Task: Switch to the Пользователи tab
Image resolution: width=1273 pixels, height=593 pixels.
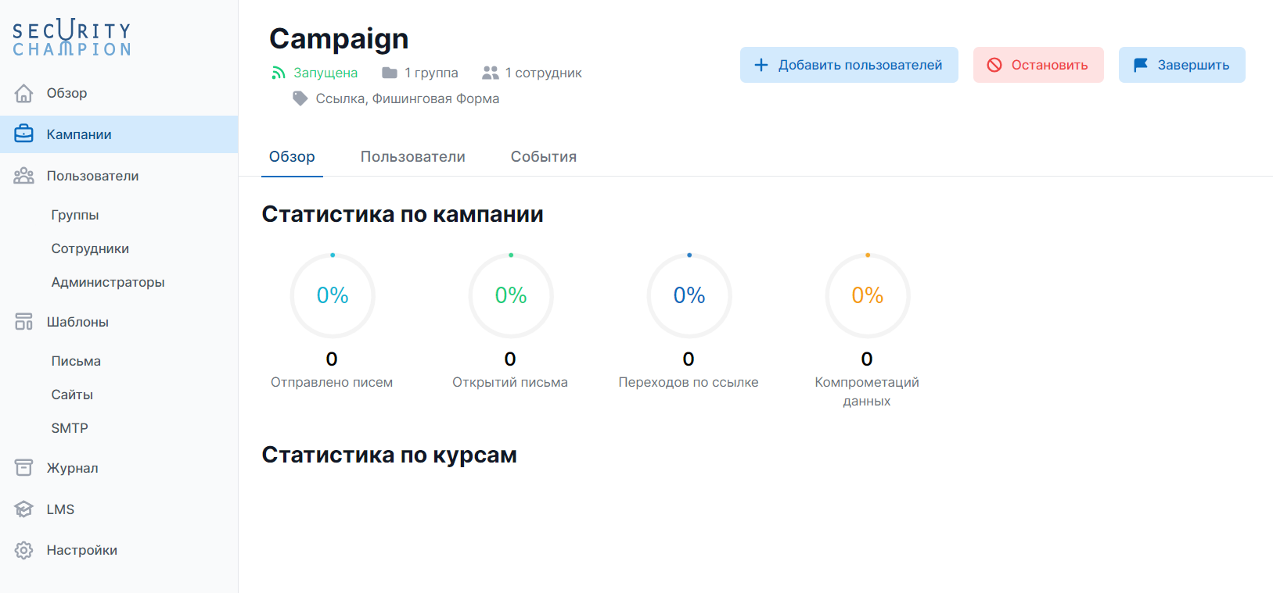Action: tap(413, 157)
